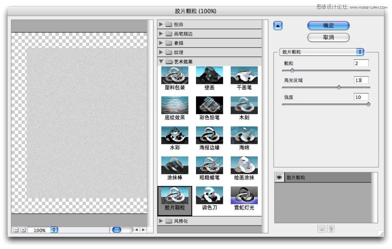Collapse the filter gallery with the blue arrow button
The height and width of the screenshot is (249, 392).
pos(278,26)
